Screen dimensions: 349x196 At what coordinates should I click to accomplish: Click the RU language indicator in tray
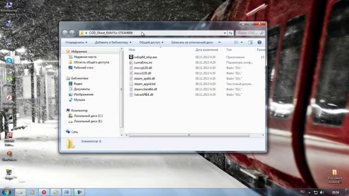click(302, 192)
